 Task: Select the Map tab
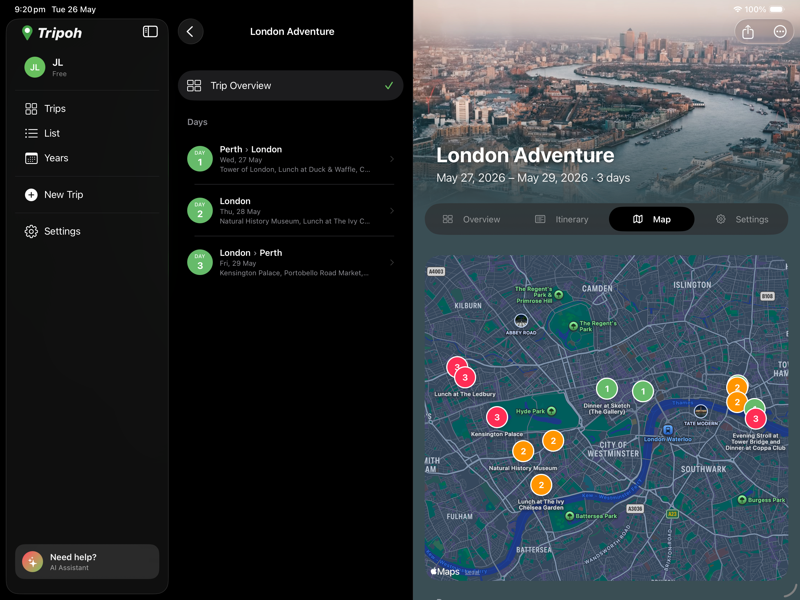click(x=651, y=219)
